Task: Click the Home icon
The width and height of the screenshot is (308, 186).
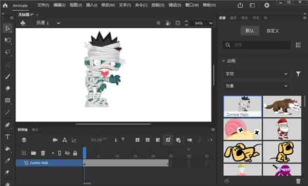Action: [x=5, y=5]
